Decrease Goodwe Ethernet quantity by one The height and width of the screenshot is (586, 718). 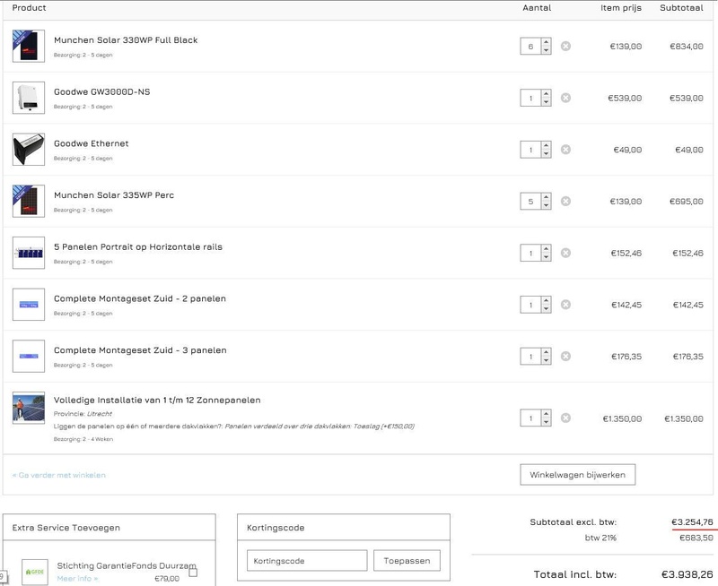point(546,154)
